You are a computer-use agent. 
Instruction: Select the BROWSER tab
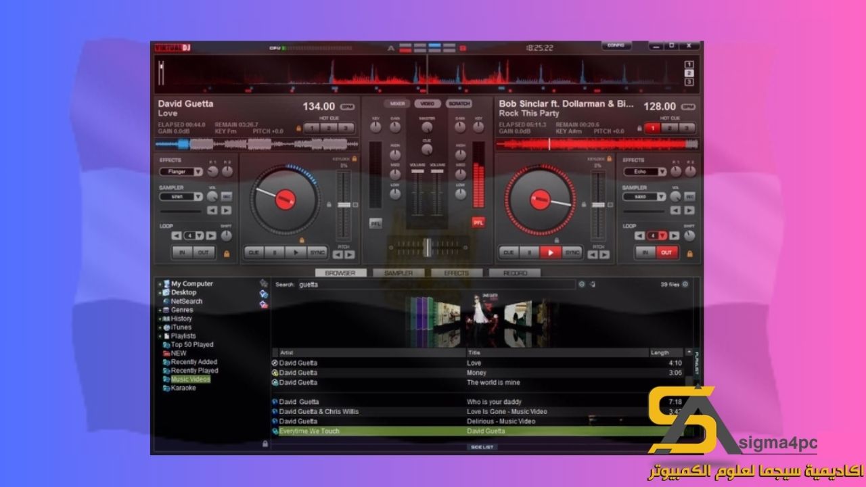tap(340, 273)
